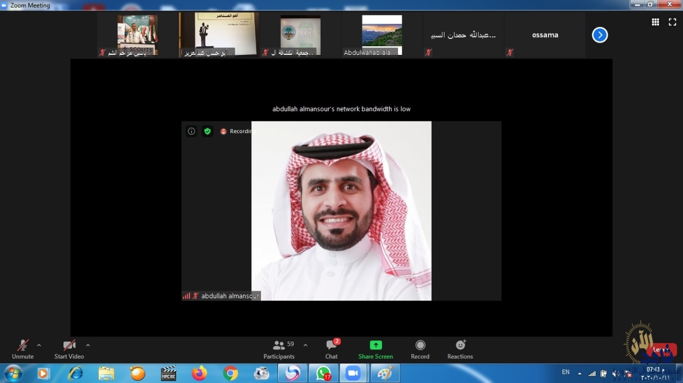683x383 pixels.
Task: Unmute the microphone in Zoom
Action: coord(22,349)
